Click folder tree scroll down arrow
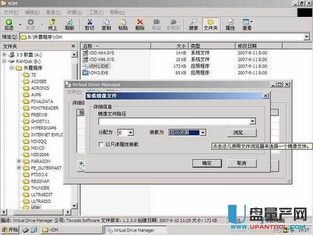Image resolution: width=313 pixels, height=235 pixels. tap(74, 206)
